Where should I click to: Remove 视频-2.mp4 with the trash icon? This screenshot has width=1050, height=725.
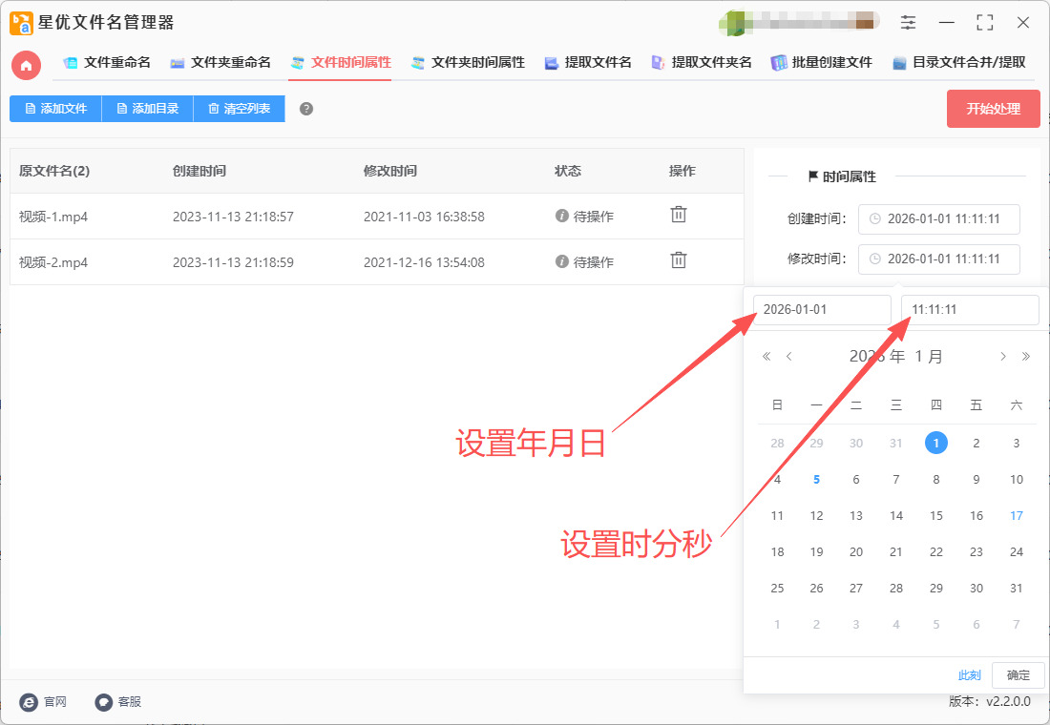(678, 260)
